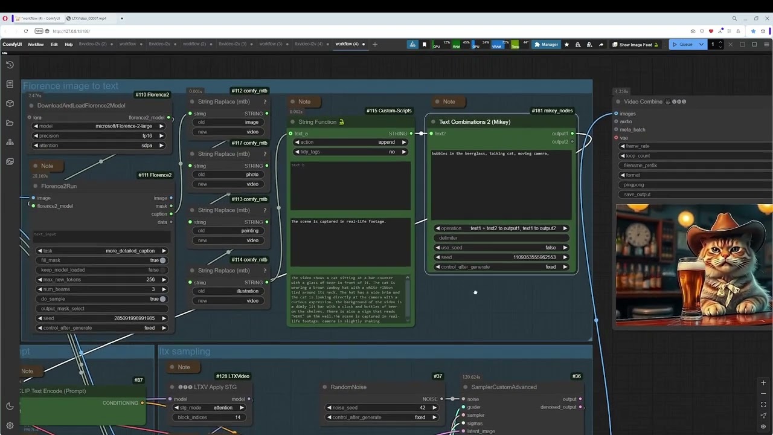Image resolution: width=773 pixels, height=435 pixels.
Task: Collapse Text Combinations 2 node via its dot
Action: 433,122
